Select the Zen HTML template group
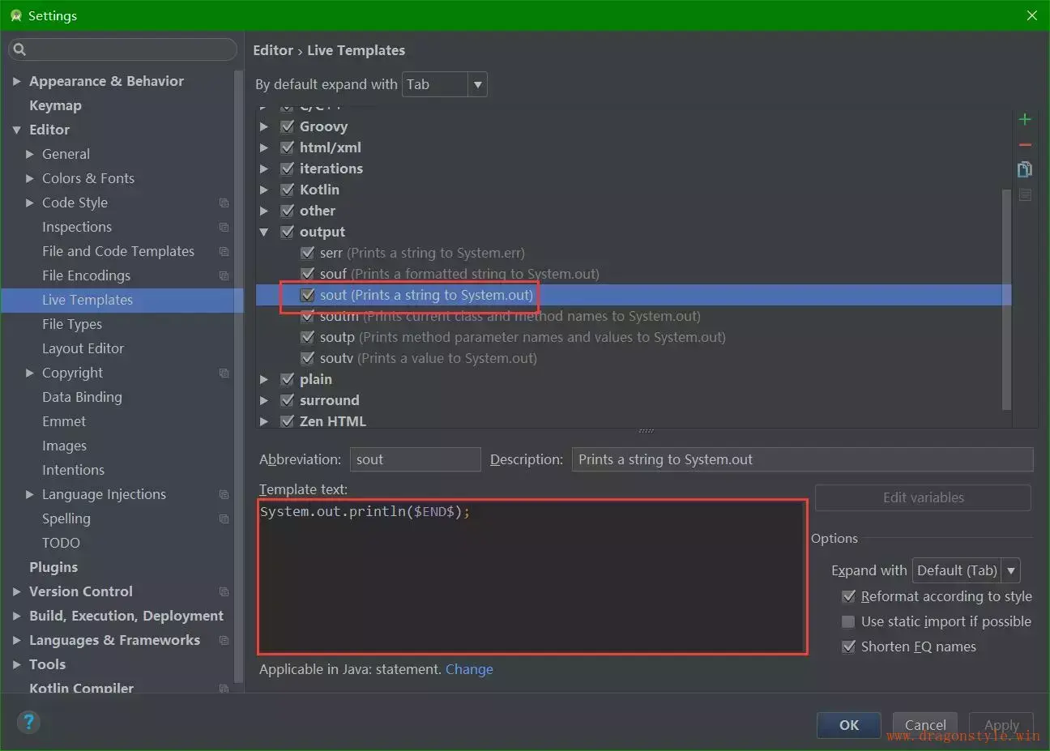The height and width of the screenshot is (751, 1050). pos(332,421)
